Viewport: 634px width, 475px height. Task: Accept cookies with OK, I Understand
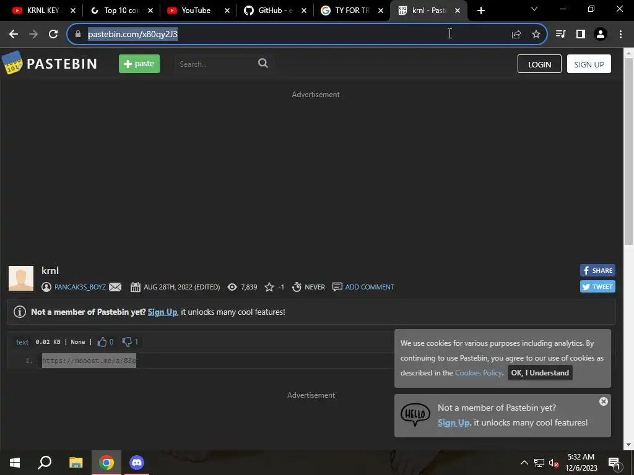(540, 373)
